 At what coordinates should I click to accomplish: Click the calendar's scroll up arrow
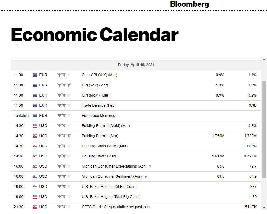[264, 59]
